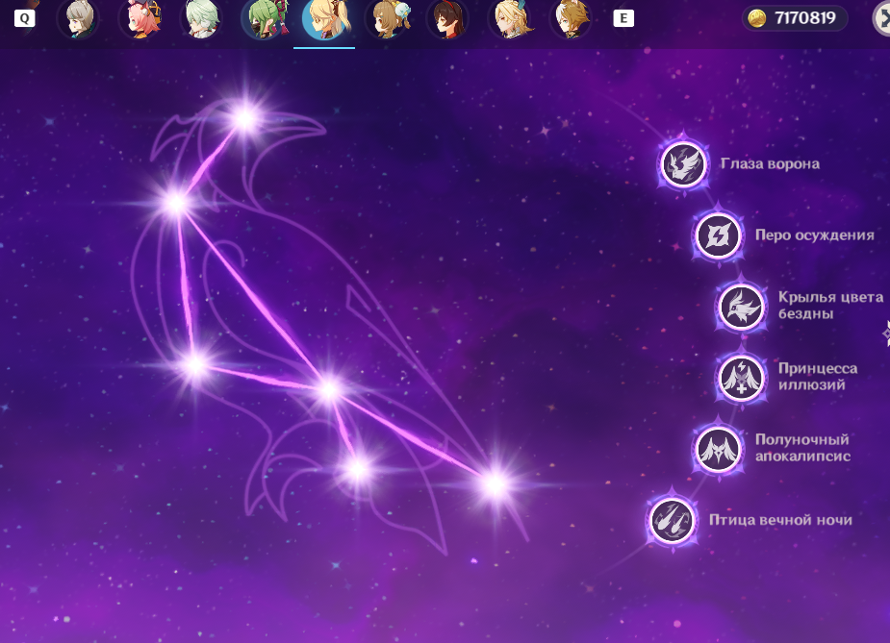Switch to blonde character with feather hairpin
Viewport: 890px width, 643px height.
click(x=510, y=19)
